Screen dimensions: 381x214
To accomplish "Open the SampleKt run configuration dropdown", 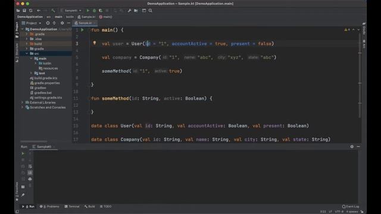I will click(71, 11).
